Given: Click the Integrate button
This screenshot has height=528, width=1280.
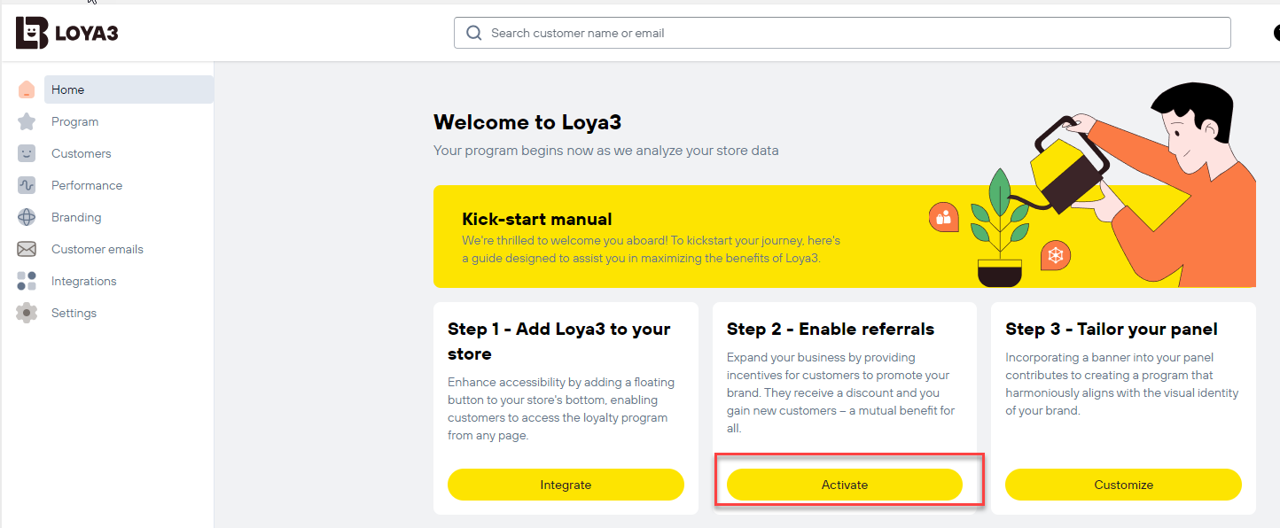Looking at the screenshot, I should click(x=566, y=485).
